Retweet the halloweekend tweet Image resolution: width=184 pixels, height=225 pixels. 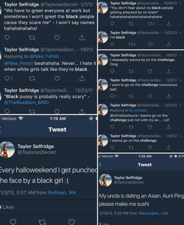click(42, 222)
